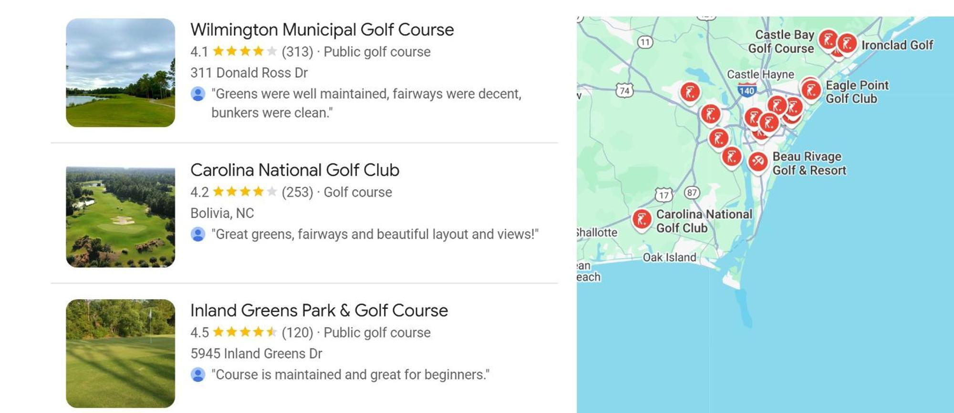Screen dimensions: 954x413
Task: Open Carolina National Golf Club listing
Action: pyautogui.click(x=295, y=170)
